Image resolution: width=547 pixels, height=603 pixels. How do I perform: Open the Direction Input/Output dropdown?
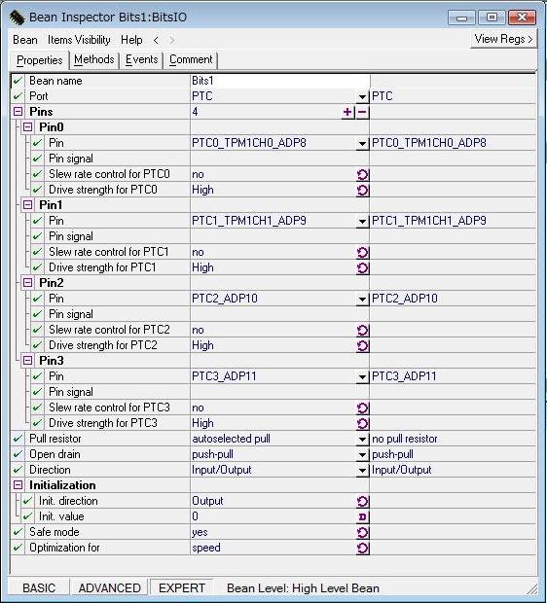(x=362, y=470)
